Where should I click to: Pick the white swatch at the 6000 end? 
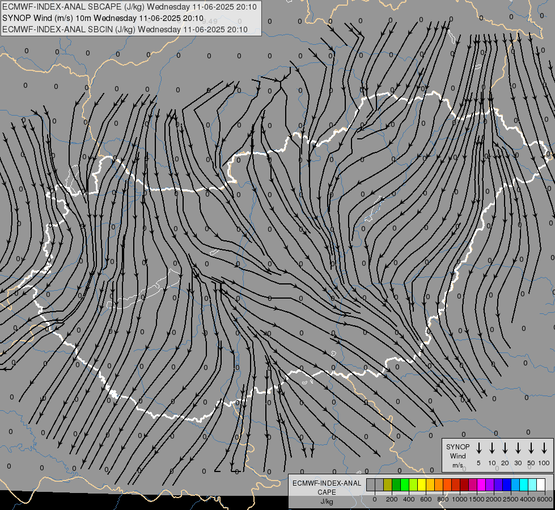pyautogui.click(x=541, y=485)
